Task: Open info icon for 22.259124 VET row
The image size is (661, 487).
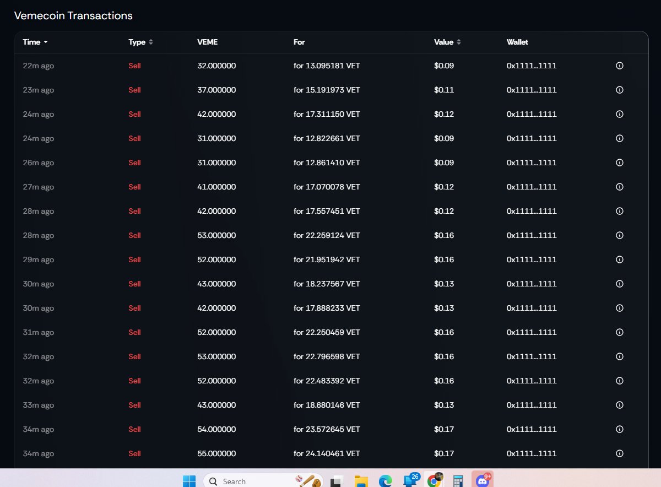Action: [x=619, y=236]
